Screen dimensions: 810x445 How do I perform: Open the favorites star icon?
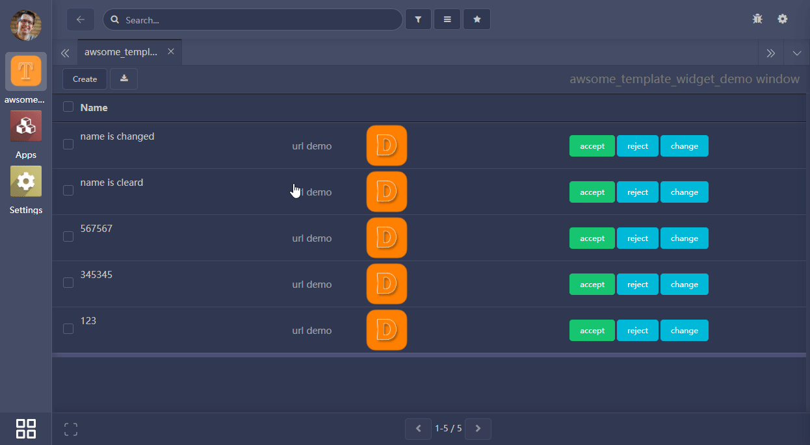(x=477, y=19)
